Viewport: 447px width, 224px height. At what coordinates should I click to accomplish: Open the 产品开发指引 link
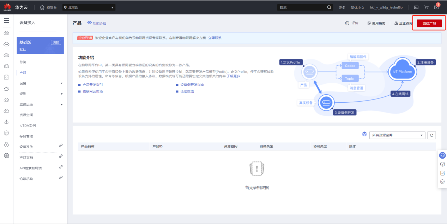point(93,85)
